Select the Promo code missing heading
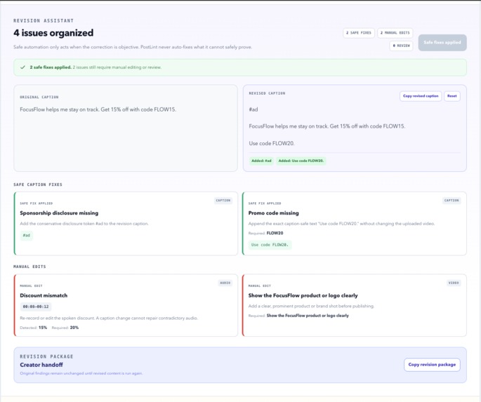481x402 pixels. (274, 213)
